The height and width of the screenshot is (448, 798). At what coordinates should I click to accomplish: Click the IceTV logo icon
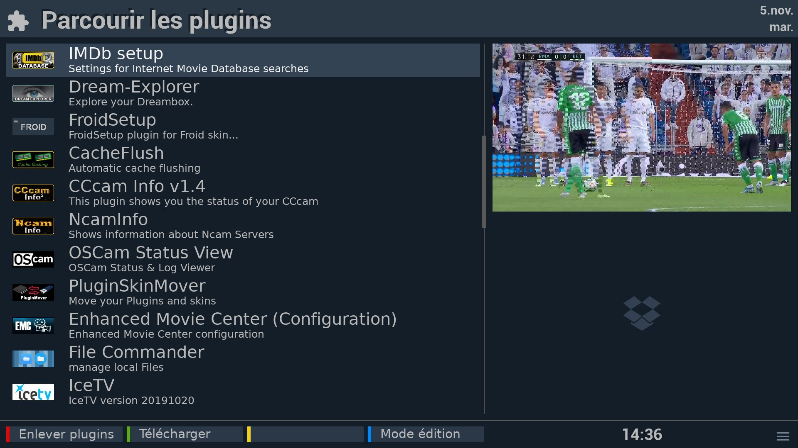tap(33, 392)
